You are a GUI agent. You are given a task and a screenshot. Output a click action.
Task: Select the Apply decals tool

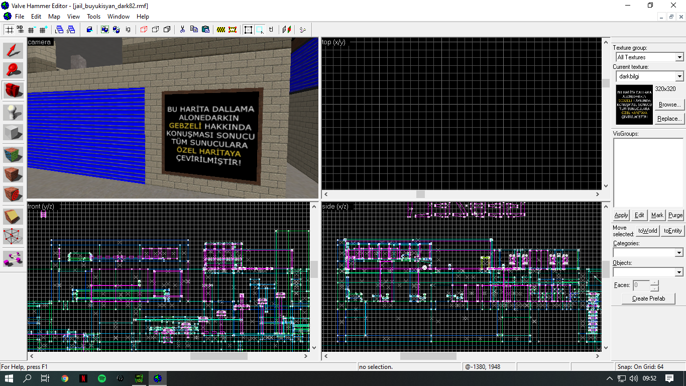14,195
